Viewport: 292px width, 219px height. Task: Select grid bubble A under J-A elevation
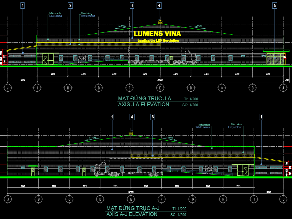[x=283, y=88]
